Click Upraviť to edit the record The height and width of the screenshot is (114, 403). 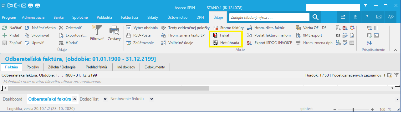click(x=34, y=43)
